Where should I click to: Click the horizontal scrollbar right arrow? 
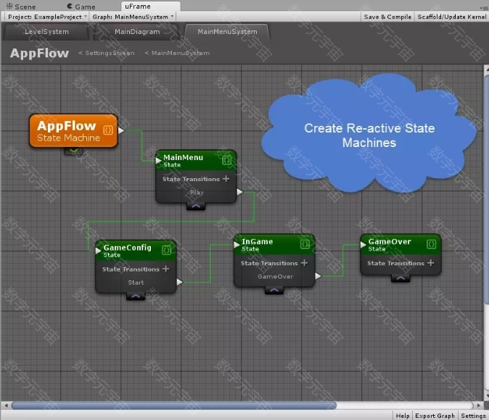click(479, 406)
